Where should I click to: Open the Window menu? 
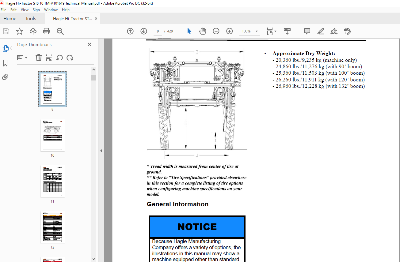pos(51,10)
